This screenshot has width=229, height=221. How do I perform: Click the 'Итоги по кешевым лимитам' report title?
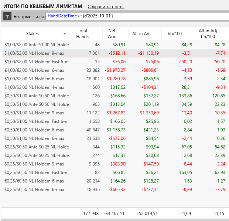tap(42, 6)
